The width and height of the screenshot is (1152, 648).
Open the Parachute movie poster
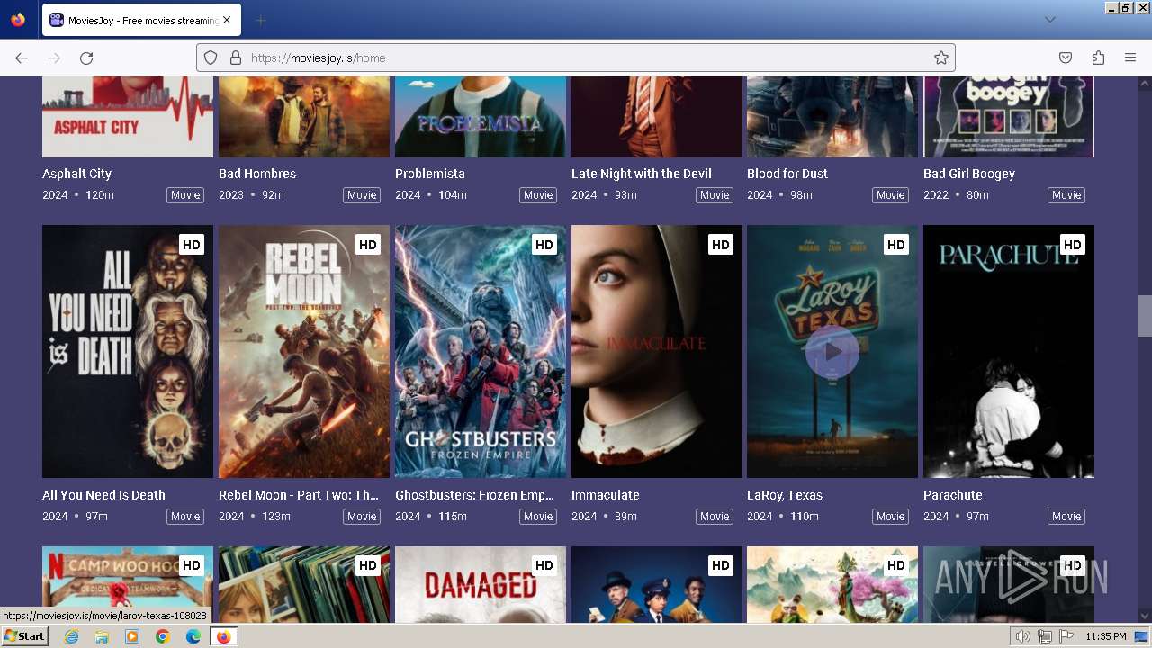[x=1009, y=351]
